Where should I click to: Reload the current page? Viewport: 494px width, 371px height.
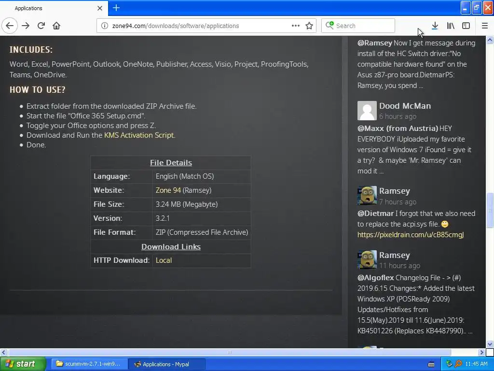tap(41, 26)
